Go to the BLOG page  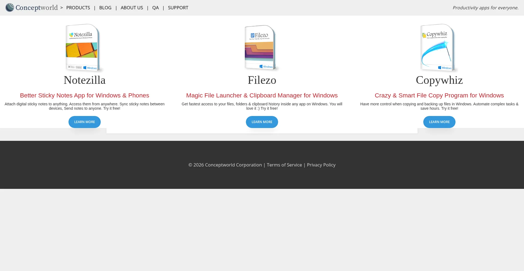coord(105,8)
